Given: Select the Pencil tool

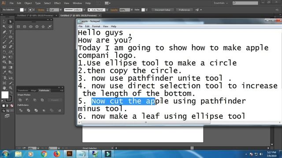Looking at the screenshot, I should coord(11,42).
